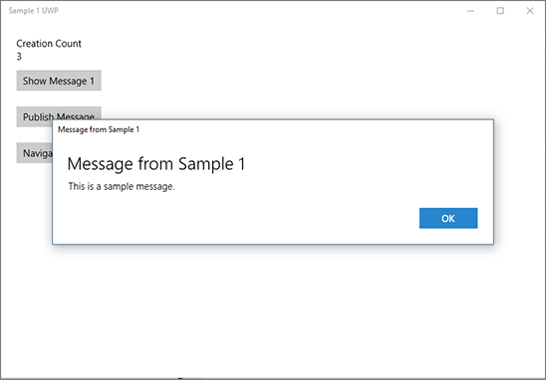Click the empty area right of Creation Count

pyautogui.click(x=279, y=44)
